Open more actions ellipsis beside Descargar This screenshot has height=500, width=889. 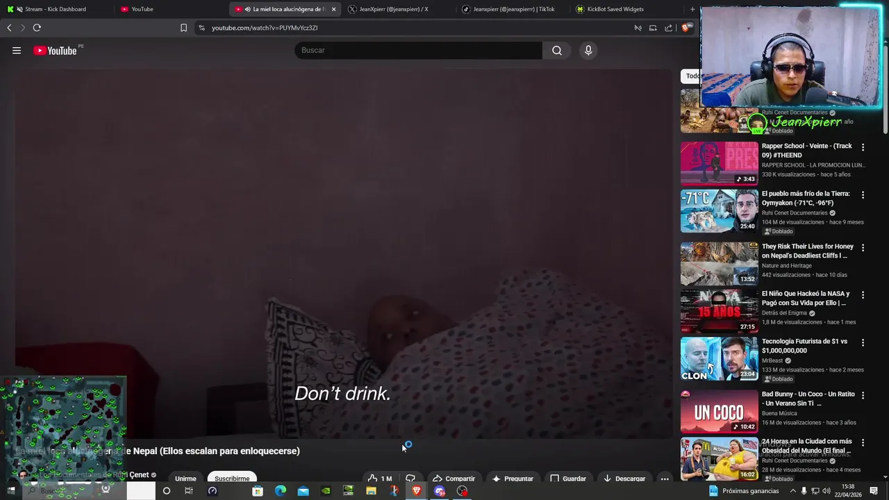[665, 478]
